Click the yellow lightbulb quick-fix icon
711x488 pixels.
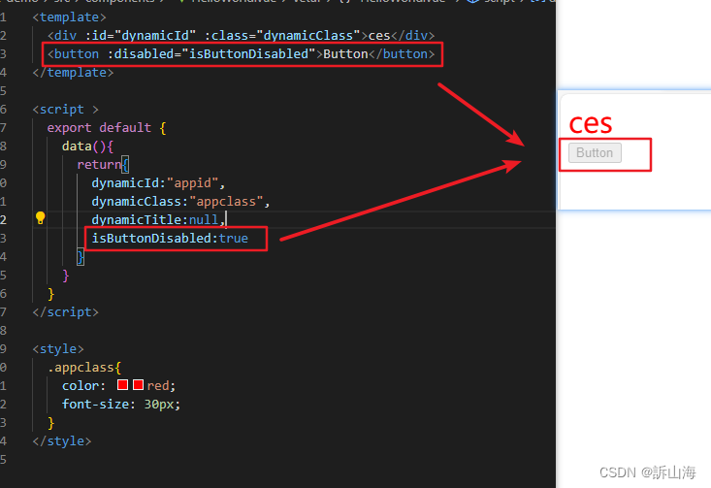click(41, 217)
